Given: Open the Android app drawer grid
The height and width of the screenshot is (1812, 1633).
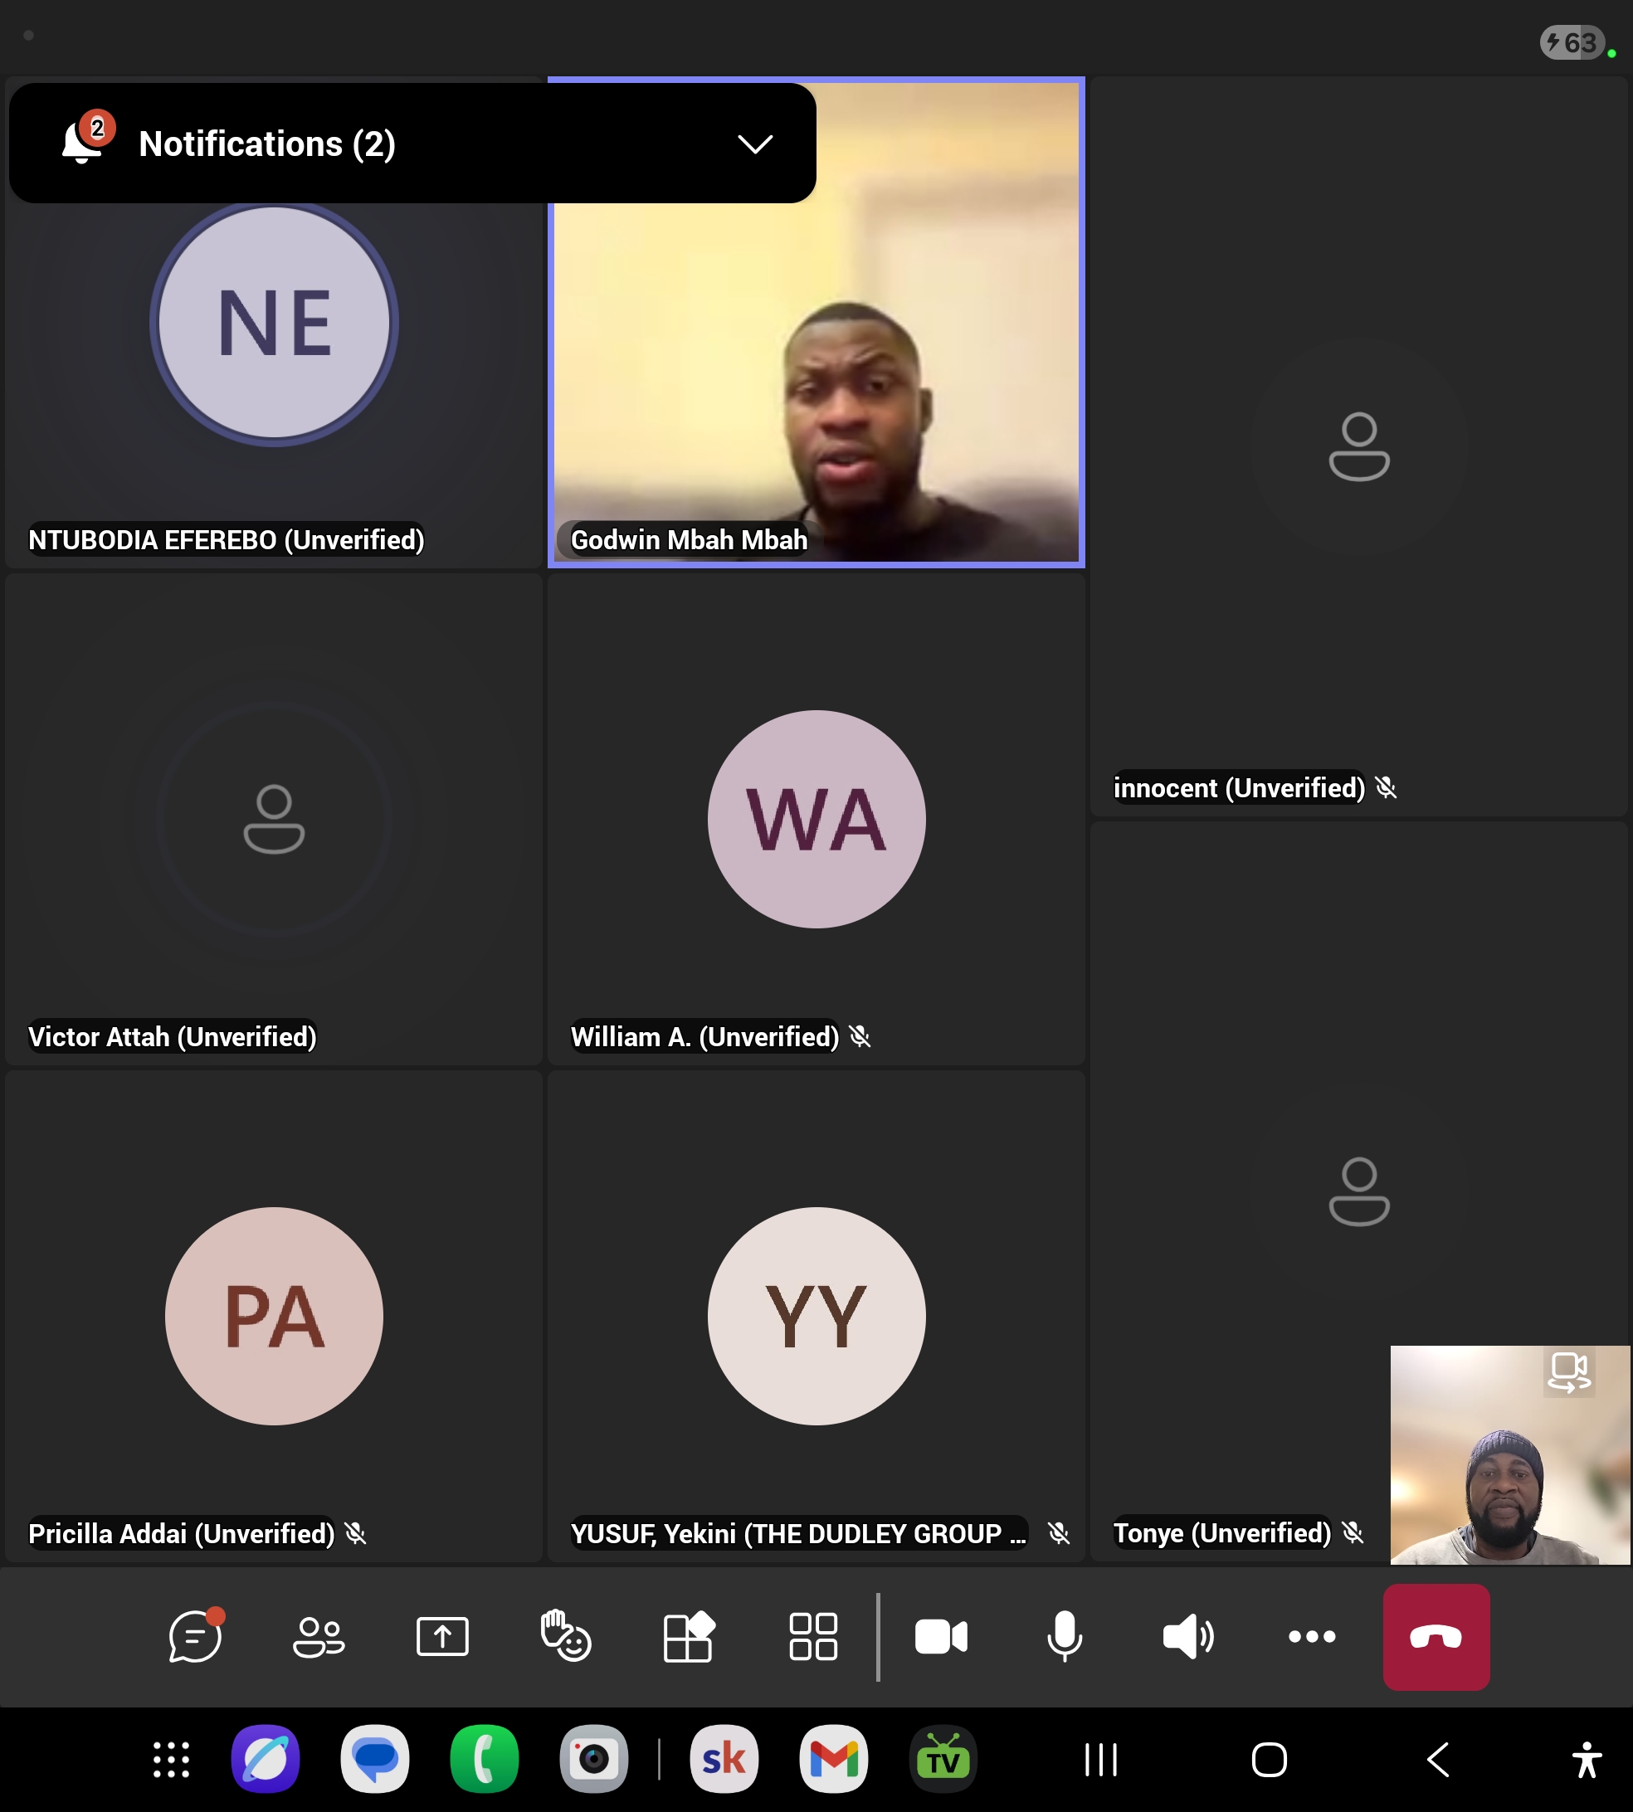Looking at the screenshot, I should pos(170,1759).
